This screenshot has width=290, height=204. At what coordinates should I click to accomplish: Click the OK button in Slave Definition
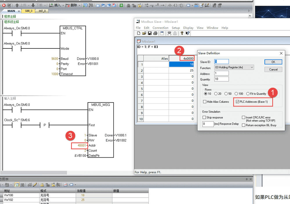click(273, 62)
